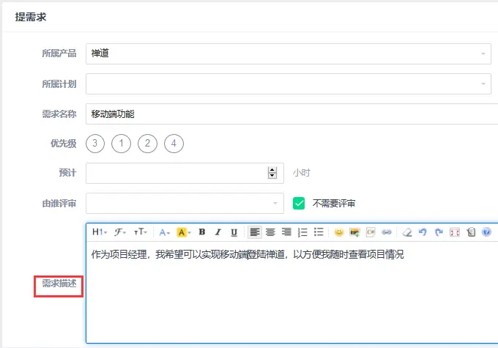The image size is (498, 348).
Task: Click the 由谁评审 label
Action: pyautogui.click(x=59, y=203)
